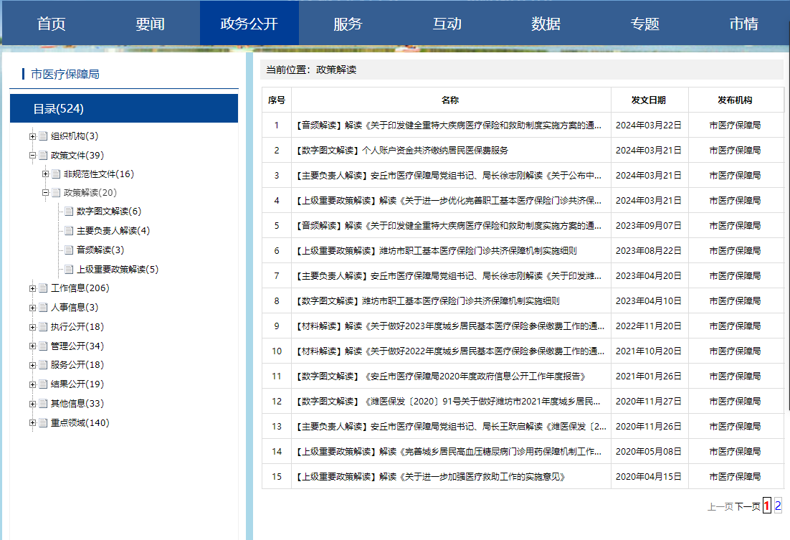Click the document icon beside 重点领域(140)
790x540 pixels.
(x=43, y=422)
